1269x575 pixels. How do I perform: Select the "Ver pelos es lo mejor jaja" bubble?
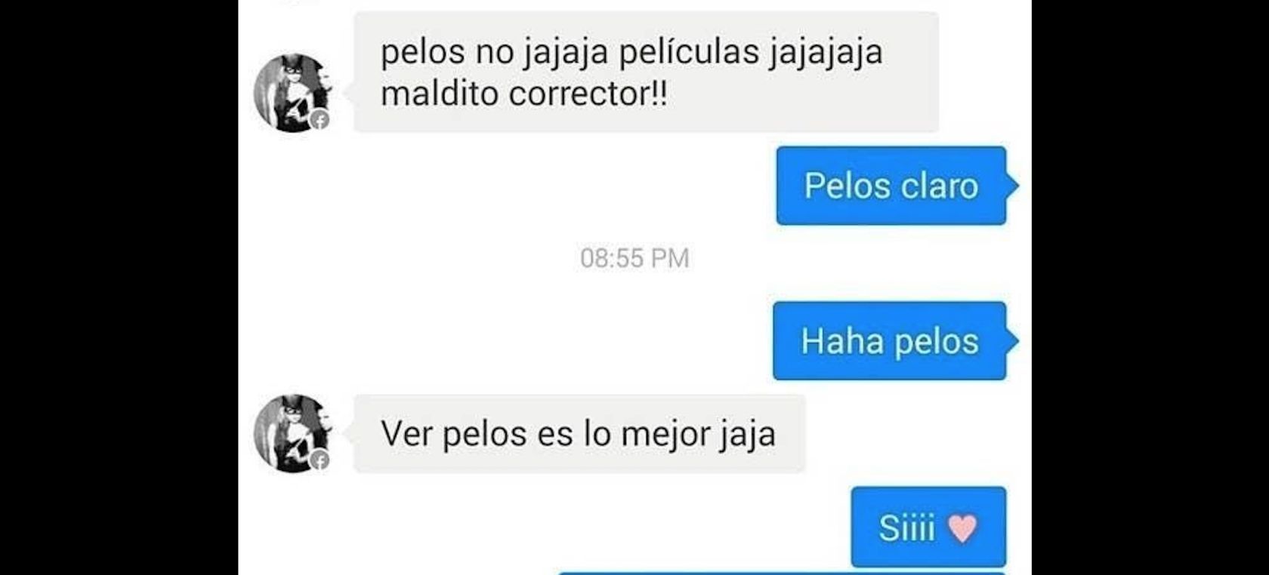(579, 434)
